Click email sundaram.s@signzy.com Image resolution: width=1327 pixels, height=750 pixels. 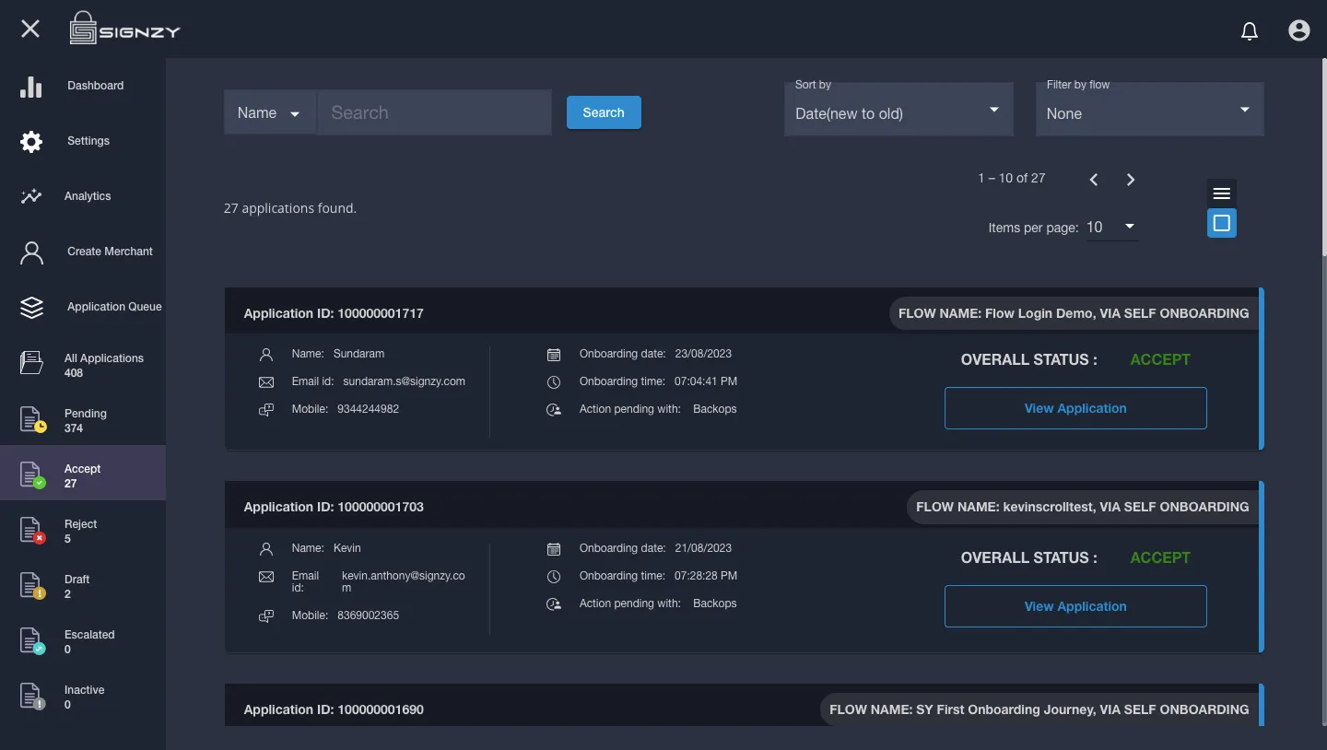click(404, 381)
